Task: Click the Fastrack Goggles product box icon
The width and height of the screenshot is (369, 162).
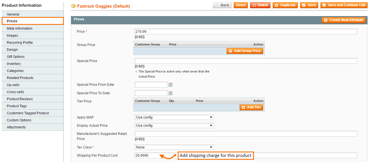Action: [x=73, y=6]
